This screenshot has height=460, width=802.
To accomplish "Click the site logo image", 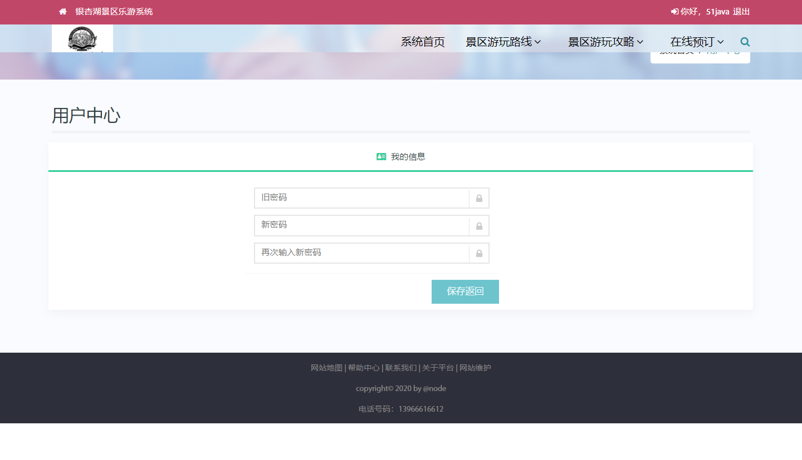I will (x=82, y=39).
